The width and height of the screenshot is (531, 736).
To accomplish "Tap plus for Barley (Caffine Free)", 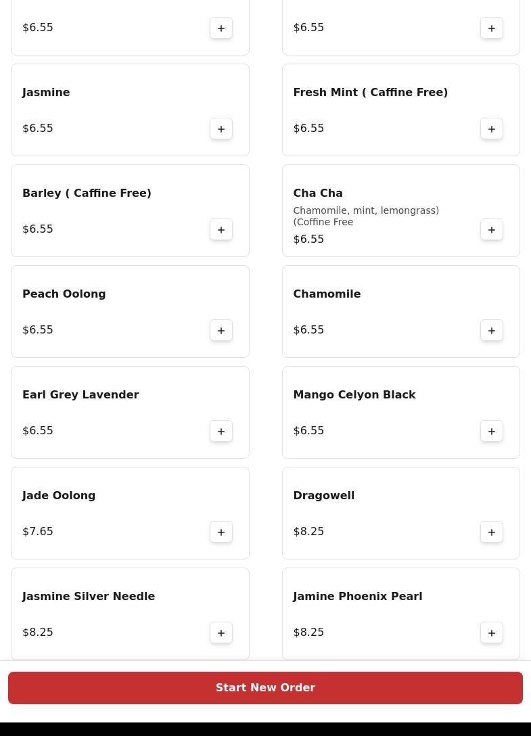I will [x=221, y=229].
